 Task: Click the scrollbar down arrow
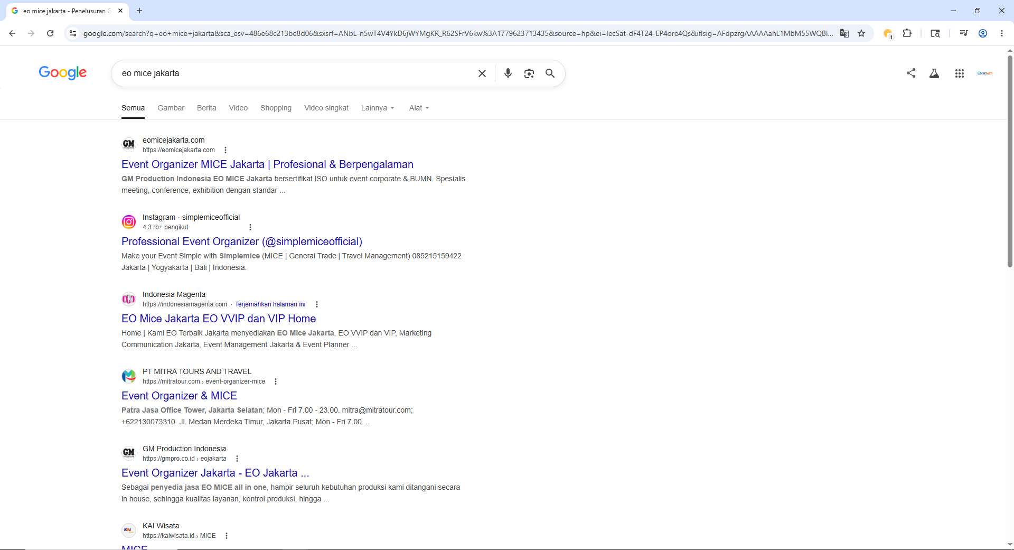tap(1010, 545)
